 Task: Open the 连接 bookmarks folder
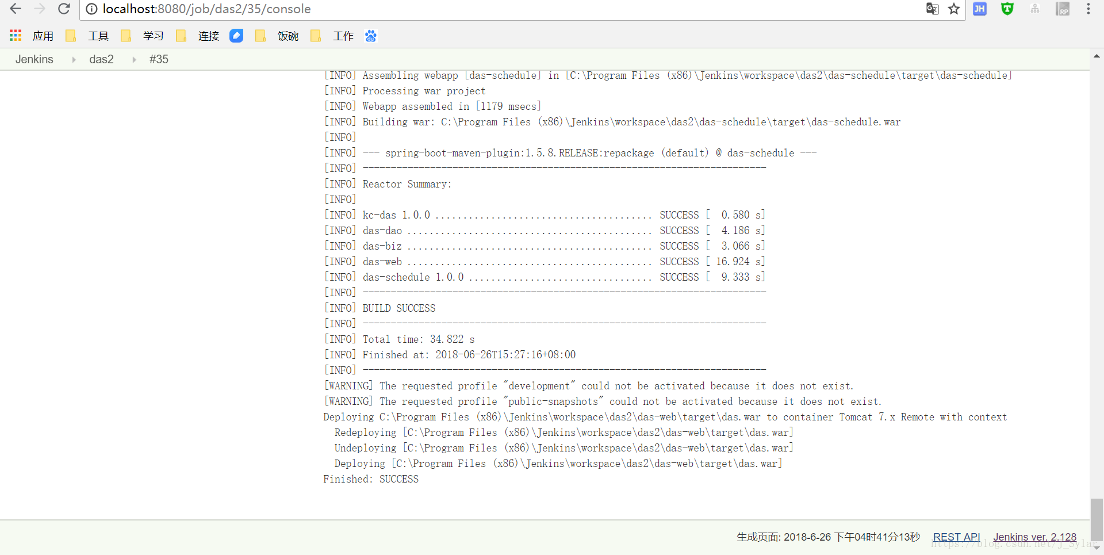198,36
